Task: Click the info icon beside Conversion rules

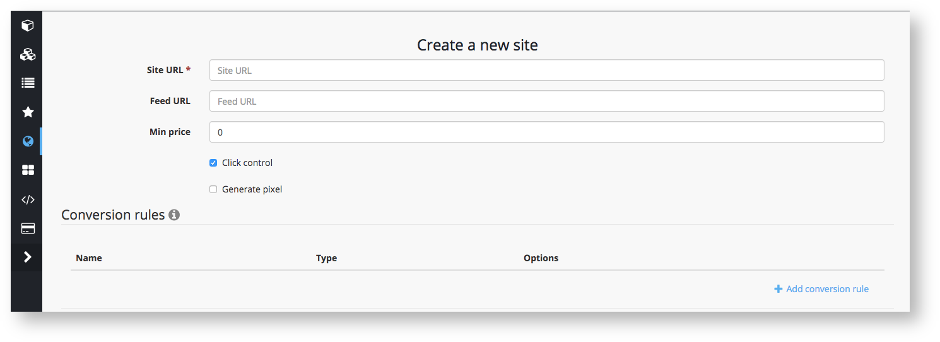Action: [x=174, y=215]
